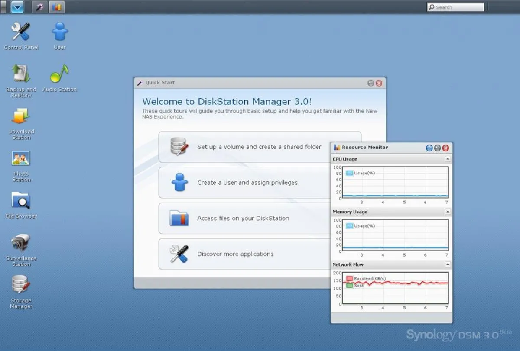Open the File Browser icon
The image size is (520, 351).
pyautogui.click(x=21, y=201)
